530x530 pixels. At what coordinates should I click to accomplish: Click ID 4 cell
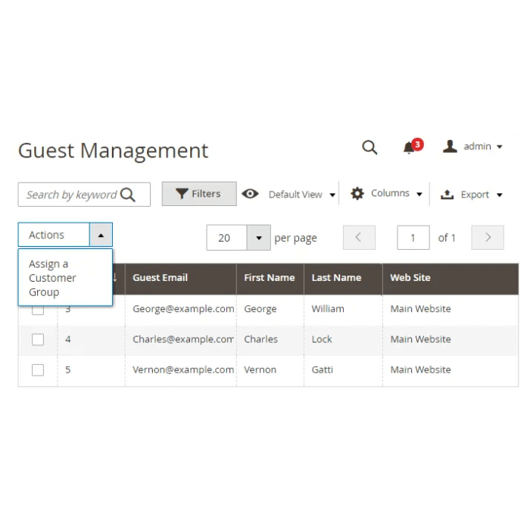coord(68,339)
